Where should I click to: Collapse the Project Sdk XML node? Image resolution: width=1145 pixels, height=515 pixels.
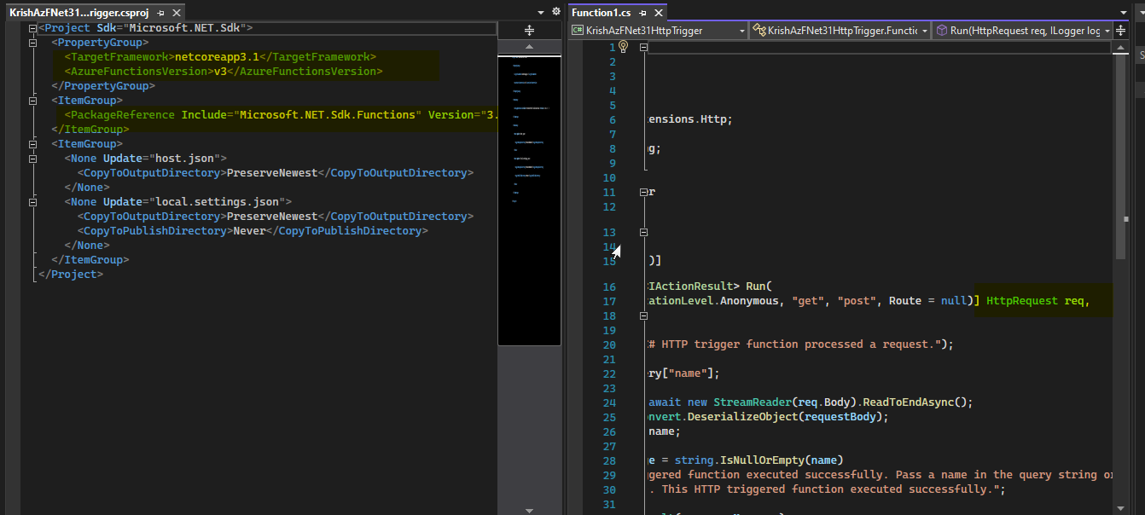click(32, 28)
